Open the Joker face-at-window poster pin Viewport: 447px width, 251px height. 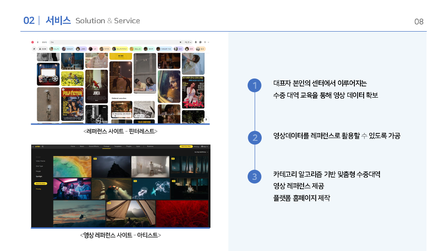[169, 86]
